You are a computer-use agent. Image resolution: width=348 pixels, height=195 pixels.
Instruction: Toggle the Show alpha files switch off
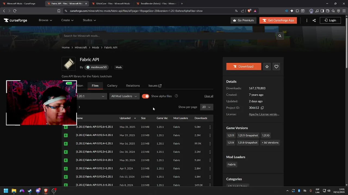(x=145, y=96)
